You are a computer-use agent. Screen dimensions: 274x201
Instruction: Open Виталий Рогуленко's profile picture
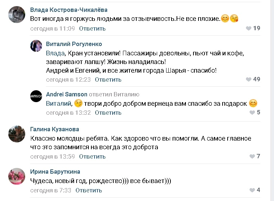pyautogui.click(x=36, y=46)
